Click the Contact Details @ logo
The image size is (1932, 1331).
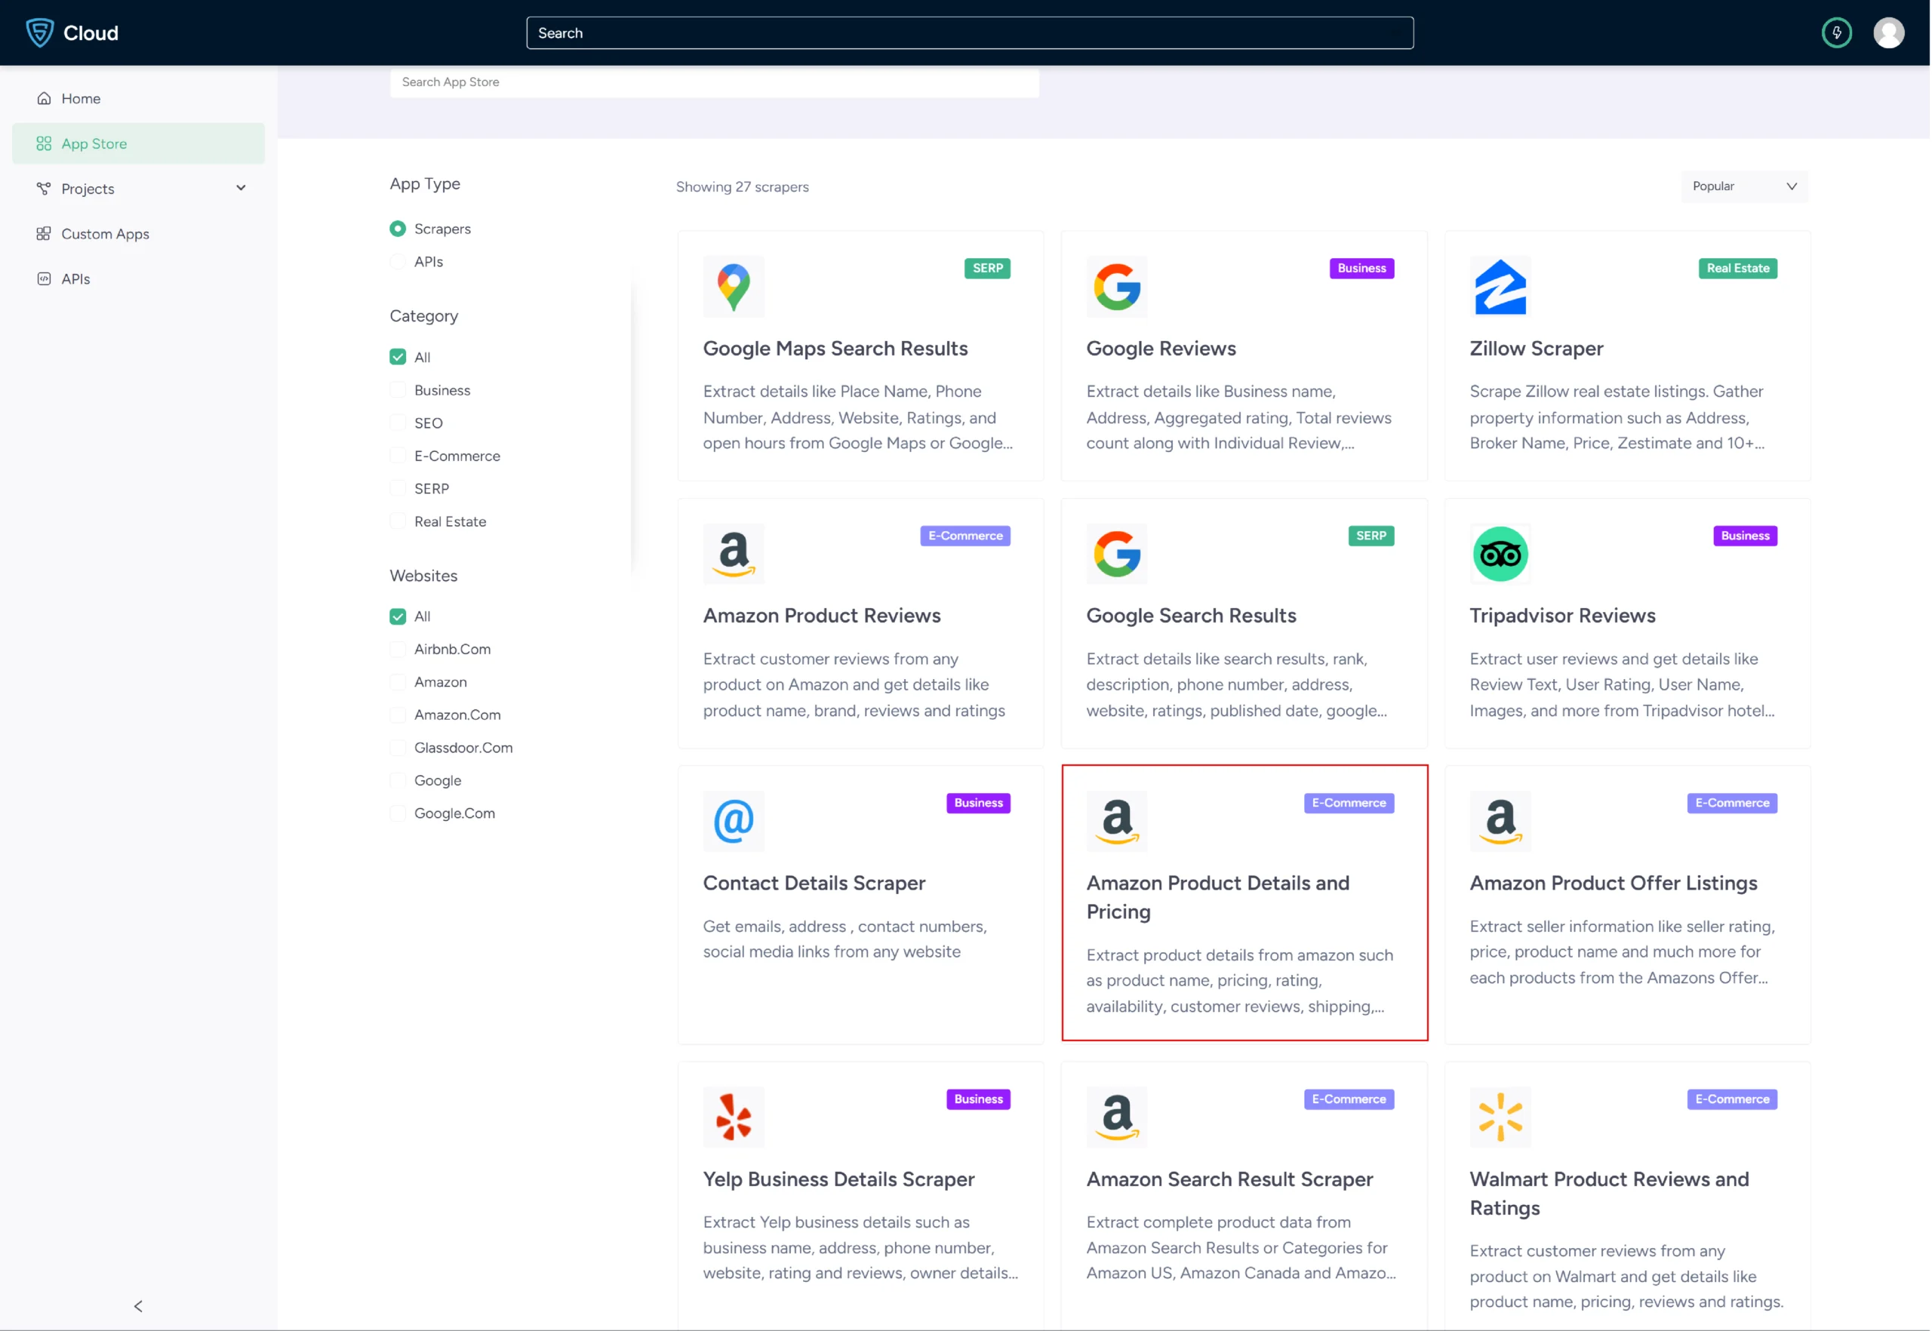(x=734, y=822)
